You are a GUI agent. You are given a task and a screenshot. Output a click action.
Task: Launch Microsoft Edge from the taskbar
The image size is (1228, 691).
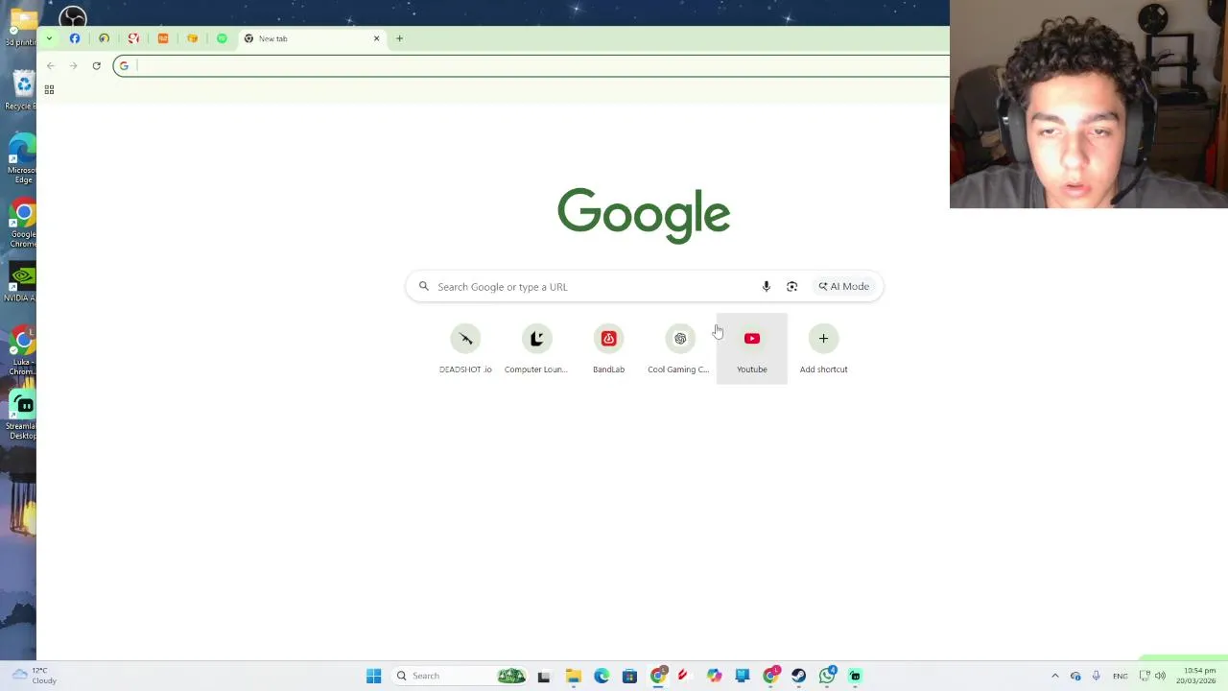tap(602, 676)
